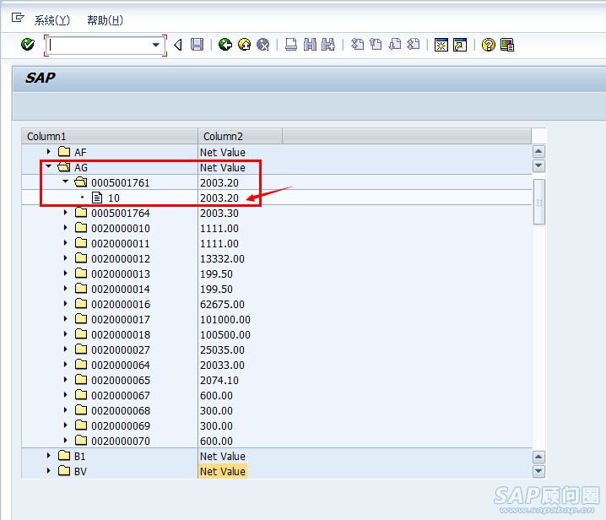This screenshot has height=520, width=606.
Task: Click scroll up arrow at top of tree
Action: [x=538, y=152]
